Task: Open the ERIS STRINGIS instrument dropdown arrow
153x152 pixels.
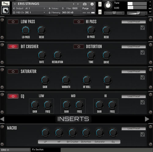Action: pyautogui.click(x=15, y=4)
